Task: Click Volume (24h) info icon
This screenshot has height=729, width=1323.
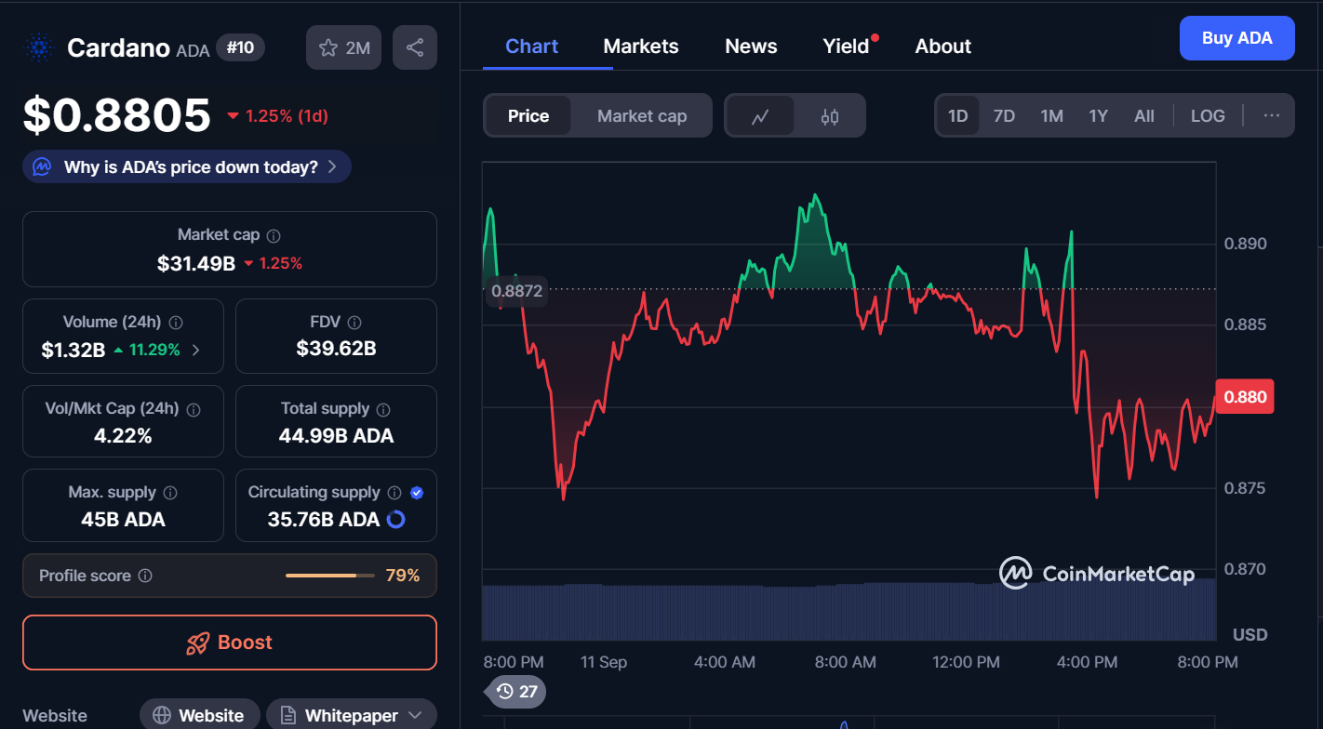Action: coord(176,323)
